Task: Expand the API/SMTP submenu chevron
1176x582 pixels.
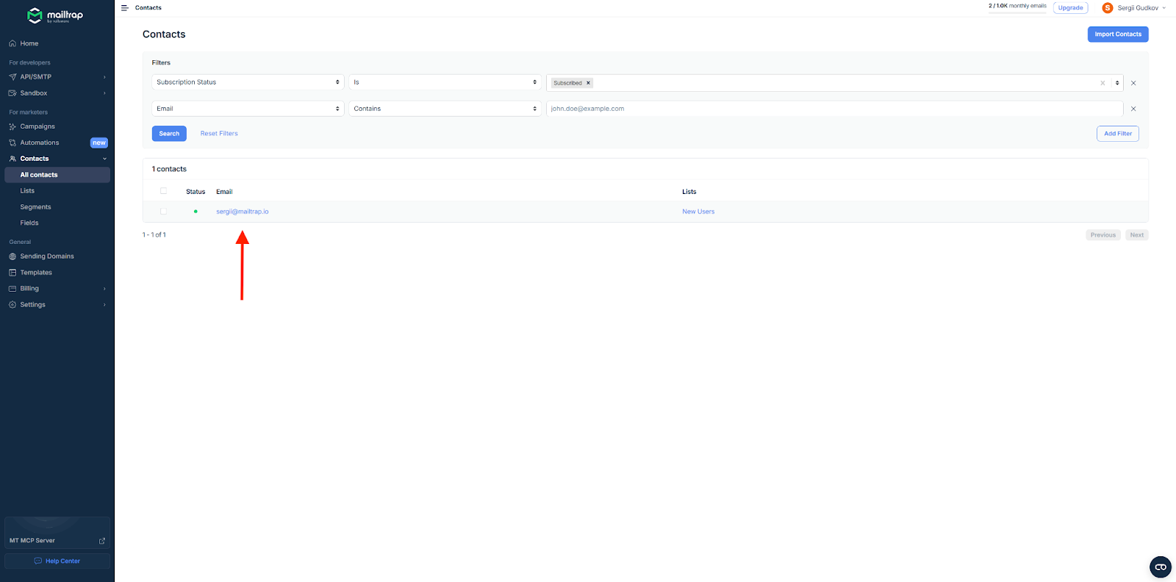Action: click(104, 77)
